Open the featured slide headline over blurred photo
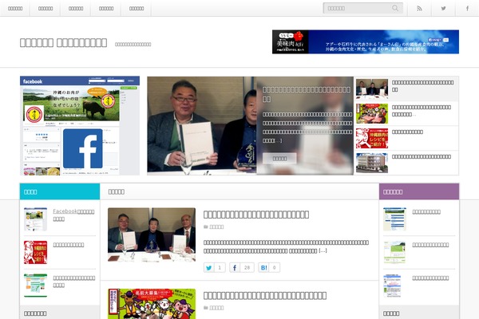The height and width of the screenshot is (319, 479). [x=307, y=94]
